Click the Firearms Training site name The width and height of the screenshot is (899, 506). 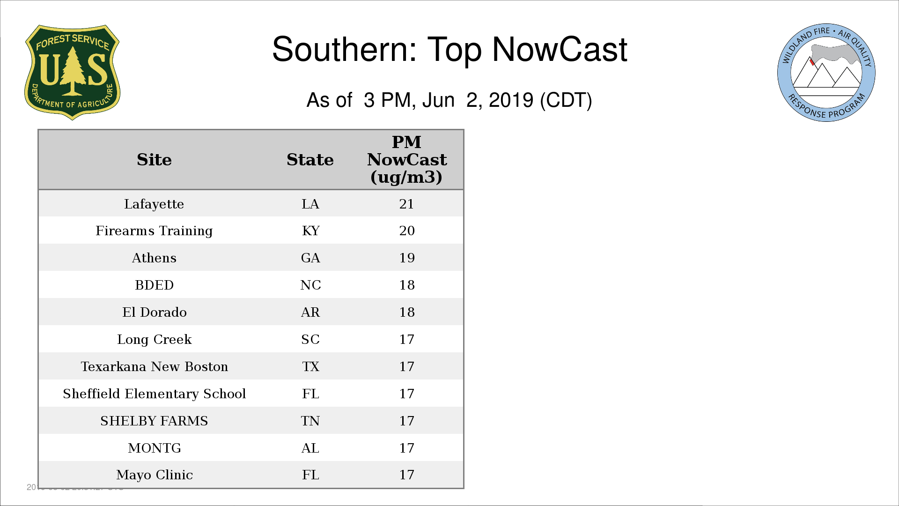click(154, 231)
